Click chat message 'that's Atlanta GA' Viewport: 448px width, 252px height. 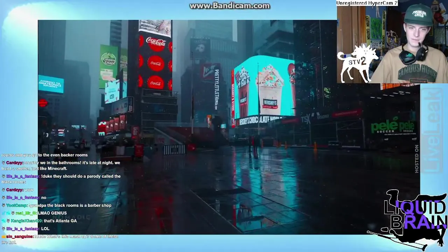pyautogui.click(x=60, y=221)
